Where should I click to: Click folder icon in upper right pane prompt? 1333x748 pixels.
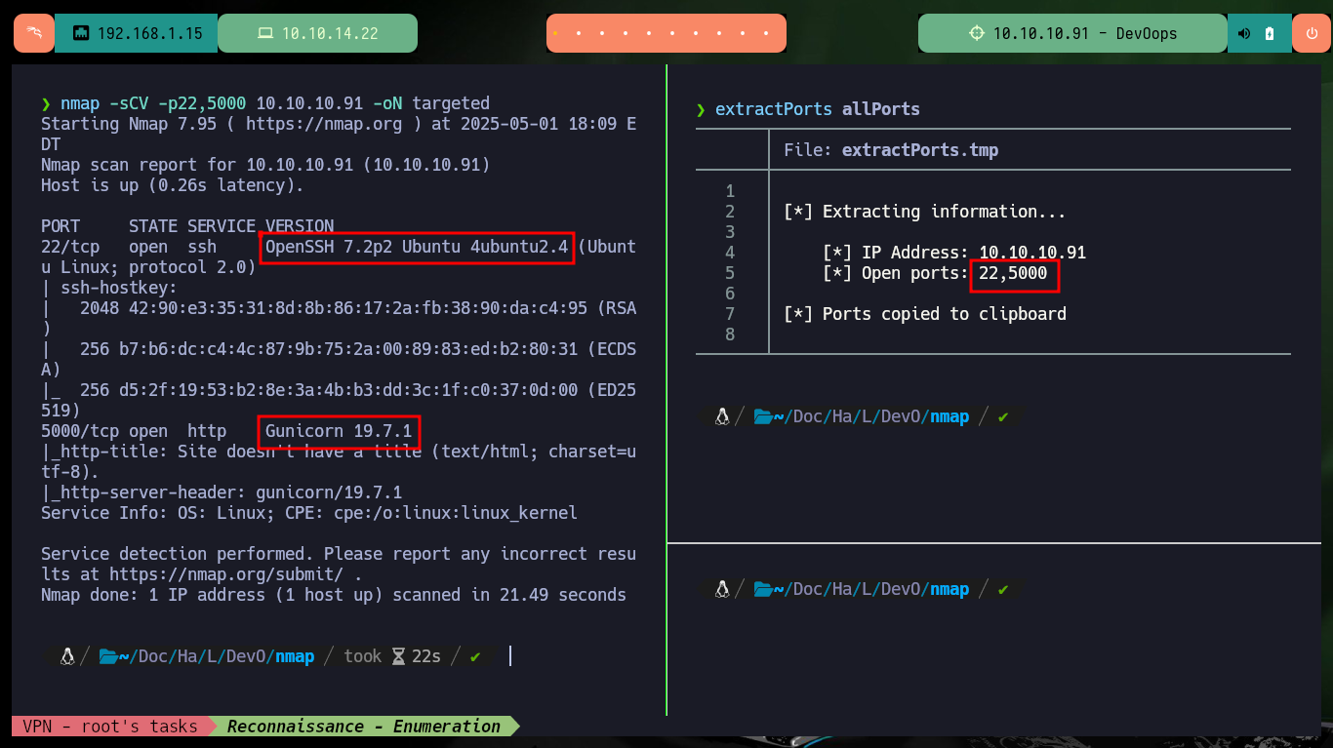coord(763,416)
